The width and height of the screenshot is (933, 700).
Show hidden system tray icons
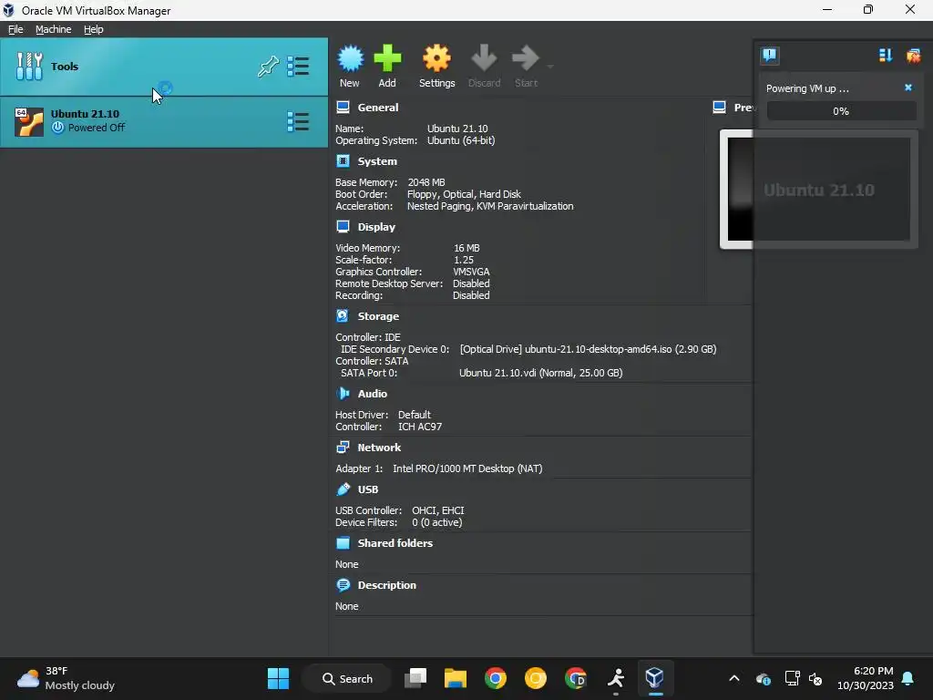pos(734,678)
